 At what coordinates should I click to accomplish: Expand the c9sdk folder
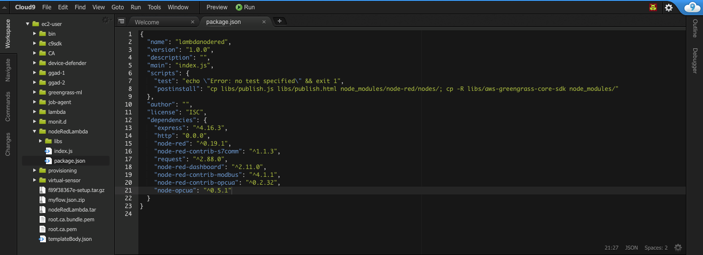[x=35, y=43]
